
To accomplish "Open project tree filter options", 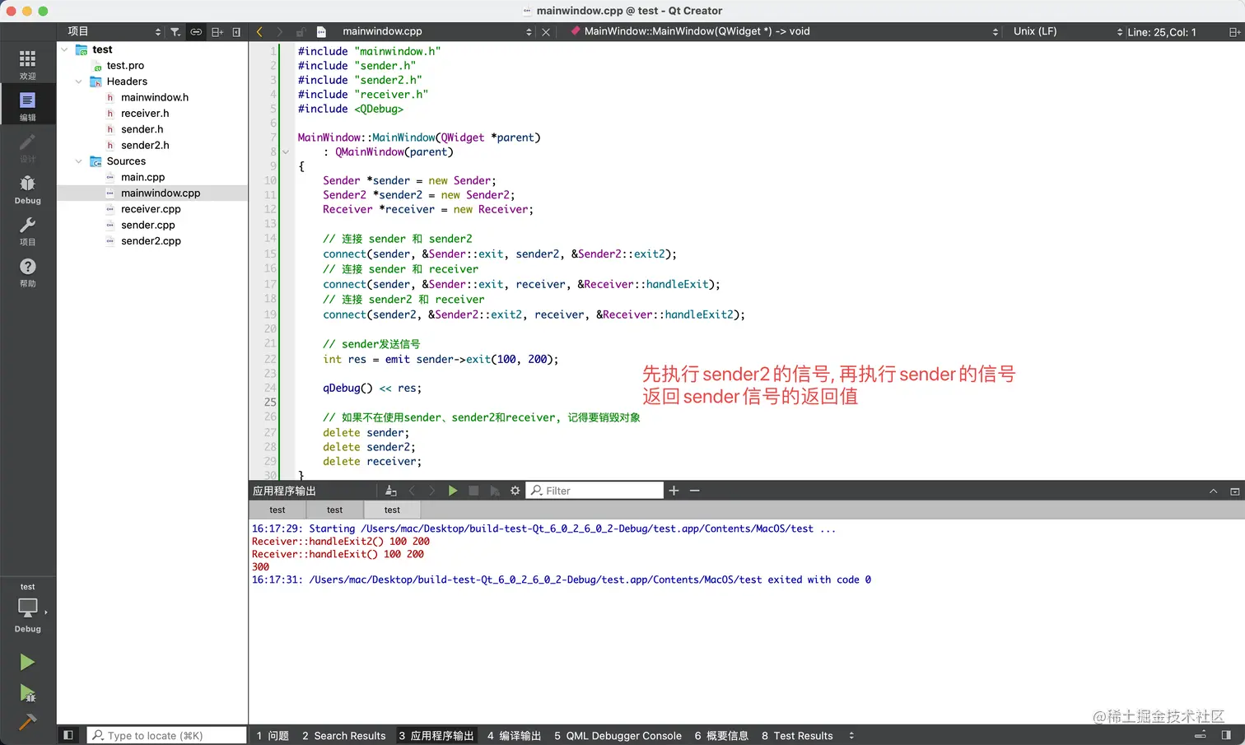I will (x=175, y=32).
